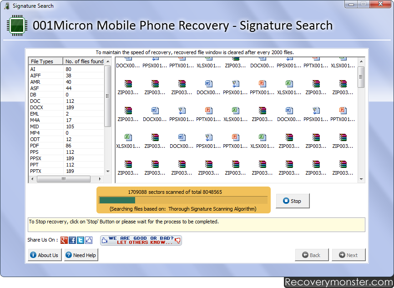The image size is (394, 288).
Task: Click the 'To Stop recovery' instruction message box
Action: click(197, 225)
